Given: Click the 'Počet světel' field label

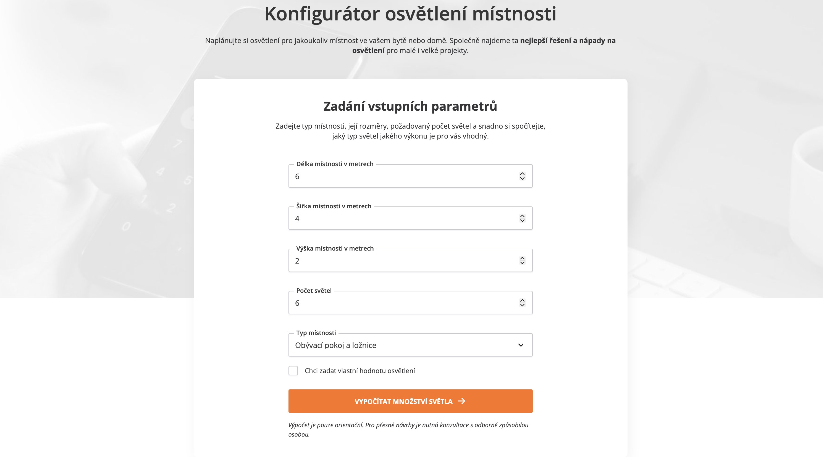Looking at the screenshot, I should click(x=314, y=291).
